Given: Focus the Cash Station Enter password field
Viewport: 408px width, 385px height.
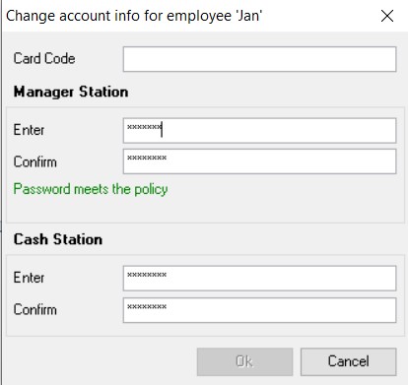Looking at the screenshot, I should click(x=259, y=279).
